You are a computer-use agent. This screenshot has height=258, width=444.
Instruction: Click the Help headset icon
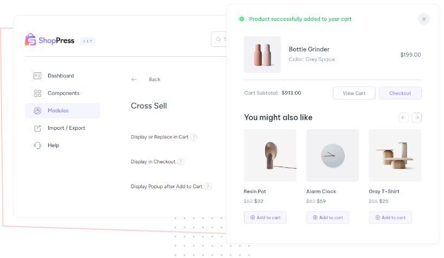[37, 145]
